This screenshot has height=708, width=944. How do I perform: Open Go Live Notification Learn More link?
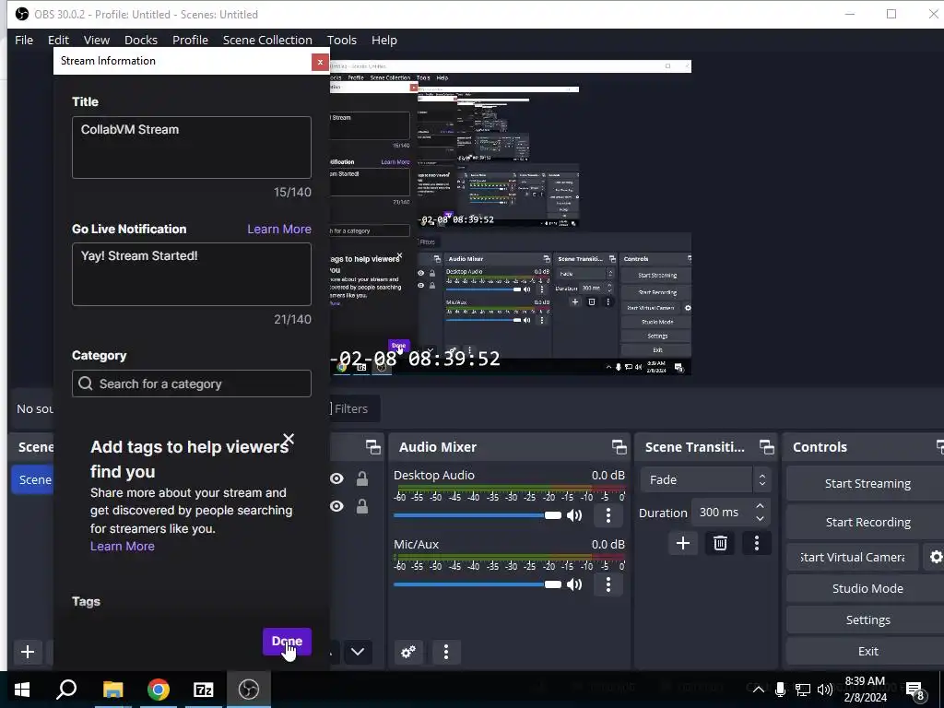[x=279, y=229]
